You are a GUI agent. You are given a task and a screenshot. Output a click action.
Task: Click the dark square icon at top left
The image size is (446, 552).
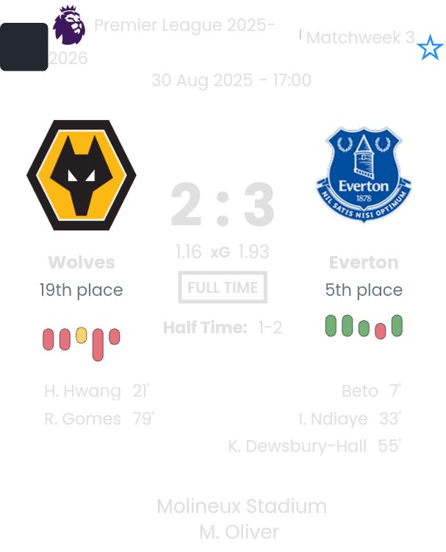click(x=24, y=47)
